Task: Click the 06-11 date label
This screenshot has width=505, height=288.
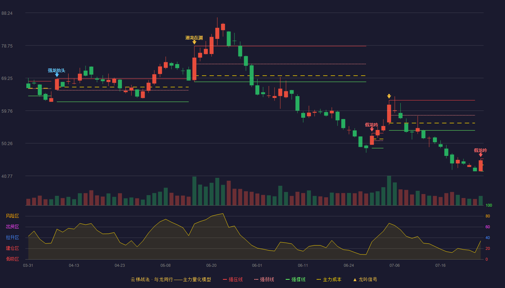Action: (303, 265)
